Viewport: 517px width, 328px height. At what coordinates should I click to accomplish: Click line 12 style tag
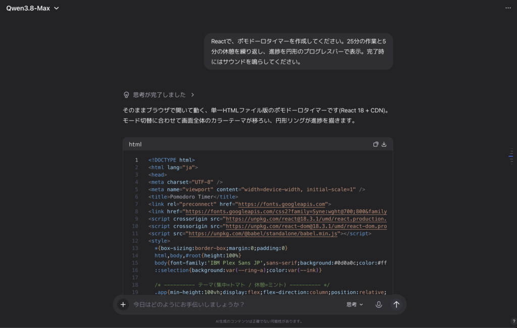tap(159, 241)
